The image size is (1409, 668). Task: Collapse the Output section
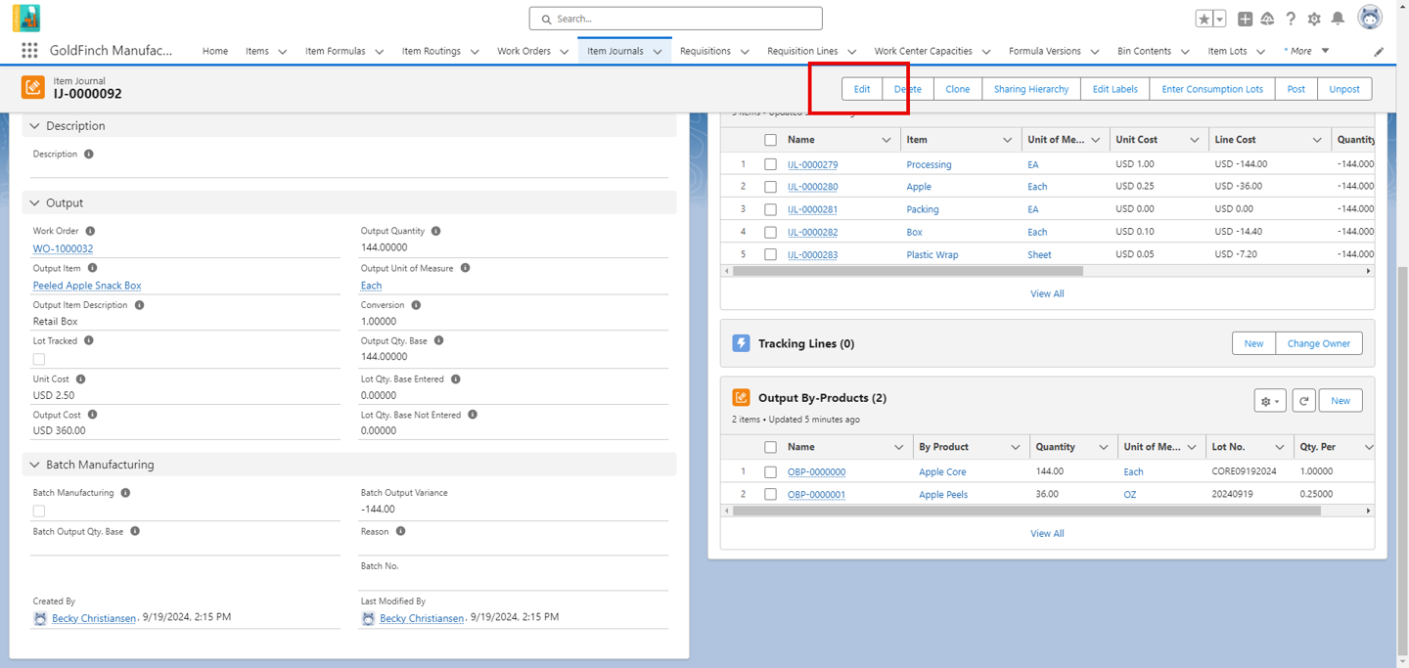pyautogui.click(x=35, y=203)
